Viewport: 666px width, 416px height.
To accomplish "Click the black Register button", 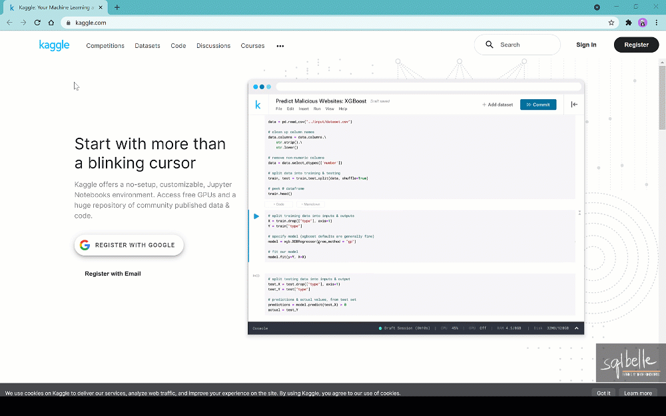I will (636, 45).
